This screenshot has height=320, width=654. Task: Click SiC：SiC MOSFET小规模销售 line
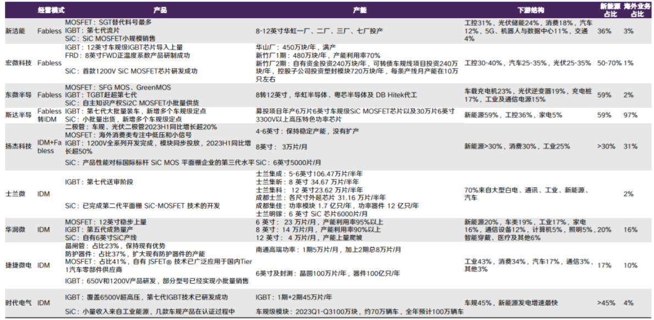(110, 38)
